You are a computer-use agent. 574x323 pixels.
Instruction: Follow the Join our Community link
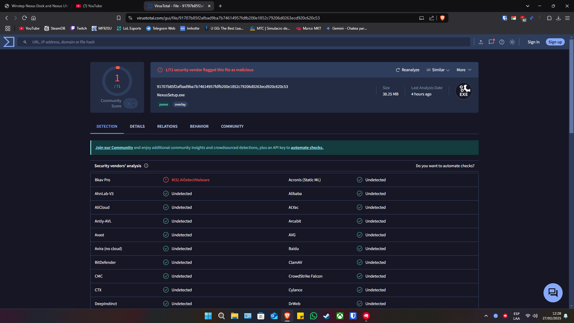click(x=114, y=148)
